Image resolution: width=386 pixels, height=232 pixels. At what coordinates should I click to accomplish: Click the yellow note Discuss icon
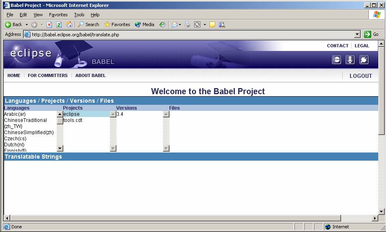(x=212, y=24)
